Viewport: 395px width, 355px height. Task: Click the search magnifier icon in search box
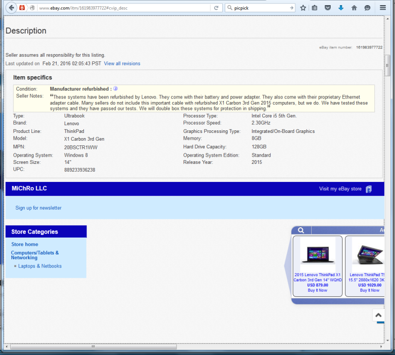[229, 8]
